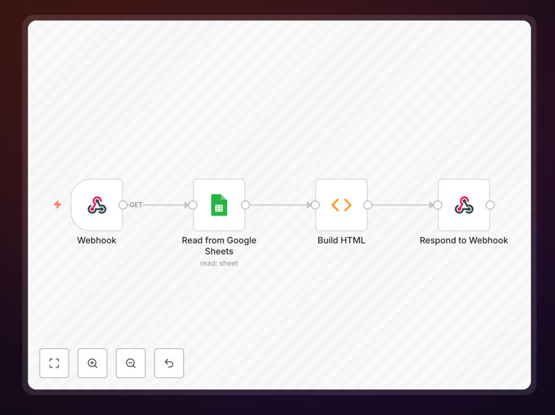Open the Read from Google Sheets node
555x415 pixels.
(x=219, y=205)
